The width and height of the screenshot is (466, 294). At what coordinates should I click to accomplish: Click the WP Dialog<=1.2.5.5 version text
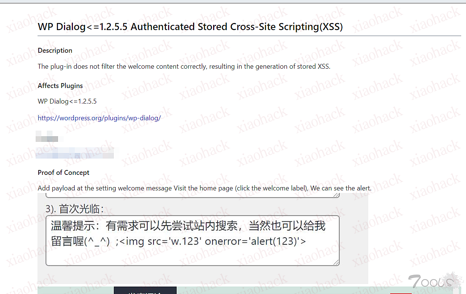(x=67, y=101)
